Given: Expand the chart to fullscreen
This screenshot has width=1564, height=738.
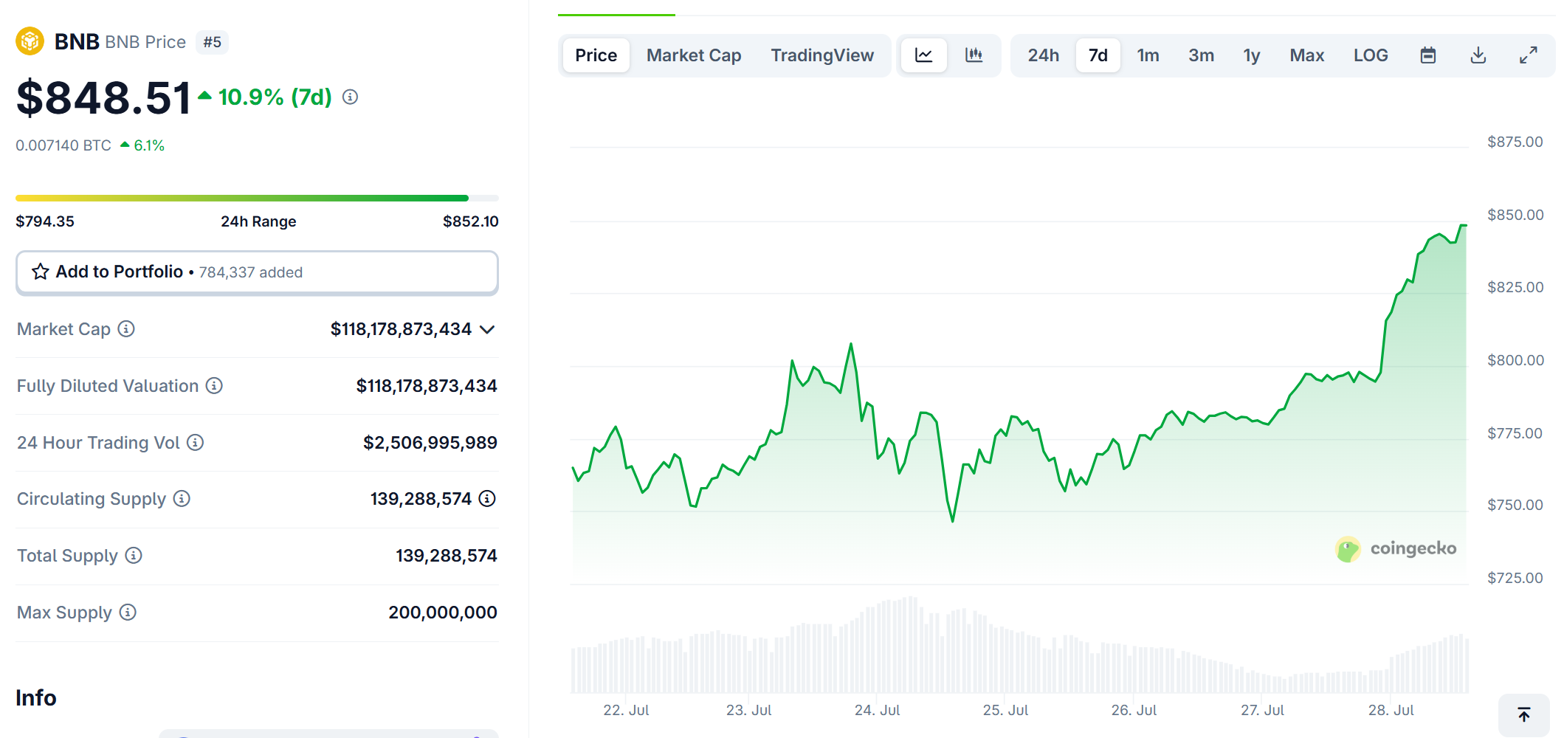Looking at the screenshot, I should pyautogui.click(x=1528, y=55).
